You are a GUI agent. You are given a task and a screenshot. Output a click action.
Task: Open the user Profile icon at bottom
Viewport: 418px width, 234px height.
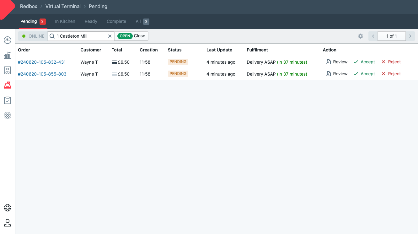(7, 223)
